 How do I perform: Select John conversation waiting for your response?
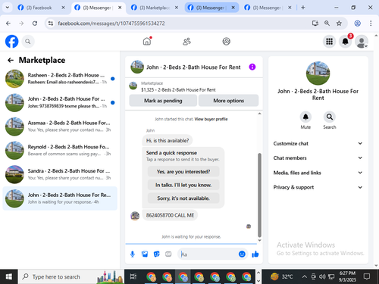pyautogui.click(x=60, y=198)
